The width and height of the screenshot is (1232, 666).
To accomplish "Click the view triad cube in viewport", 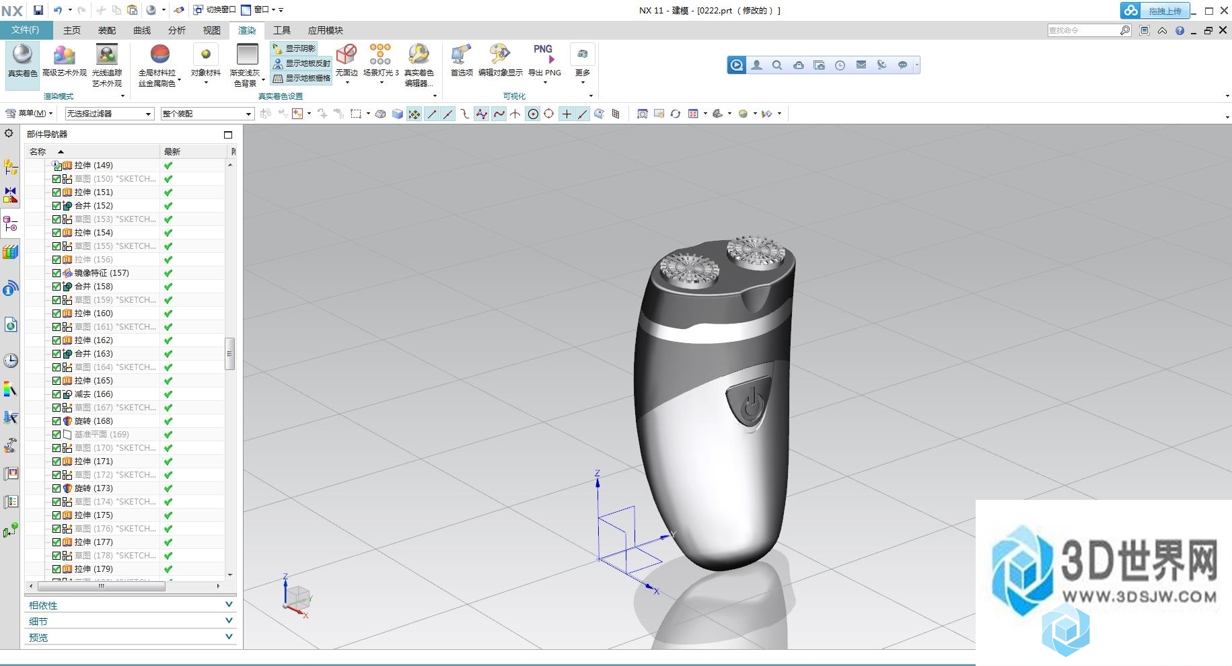I will pyautogui.click(x=297, y=597).
